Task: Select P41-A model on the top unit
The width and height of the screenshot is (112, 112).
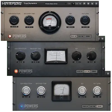Action: [x=74, y=36]
